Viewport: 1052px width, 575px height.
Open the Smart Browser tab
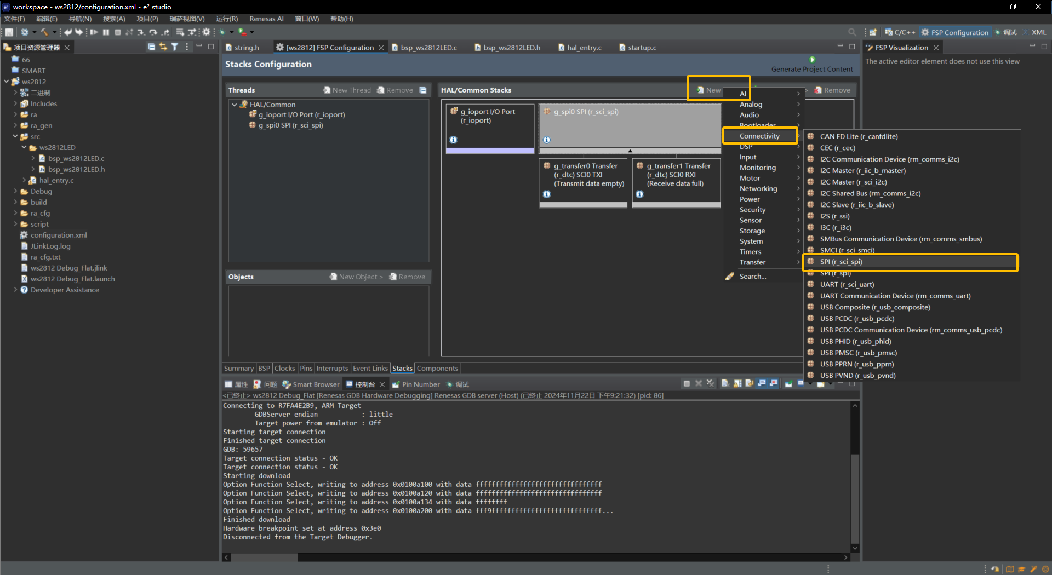click(x=311, y=384)
